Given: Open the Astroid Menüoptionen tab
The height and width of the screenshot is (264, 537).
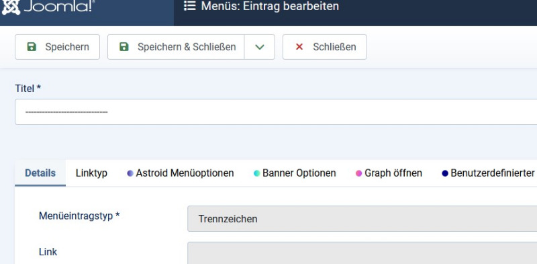Looking at the screenshot, I should pyautogui.click(x=181, y=173).
